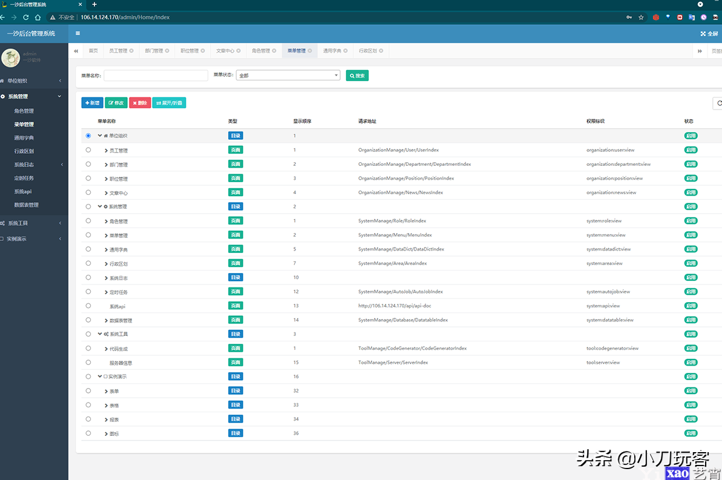Click the browser home icon in toolbar

tap(38, 18)
